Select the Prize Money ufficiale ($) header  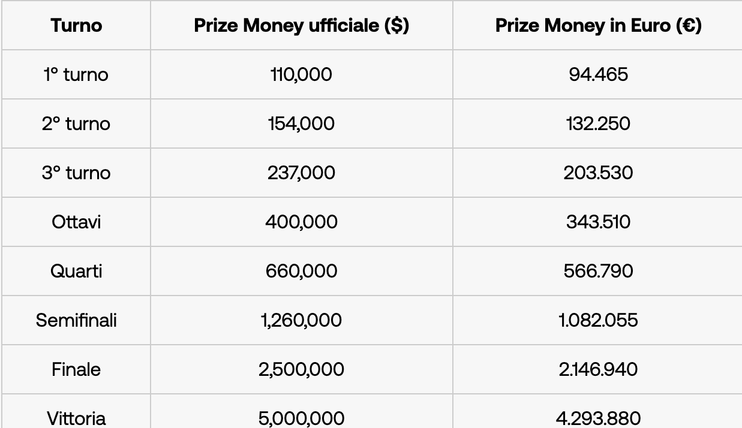301,26
